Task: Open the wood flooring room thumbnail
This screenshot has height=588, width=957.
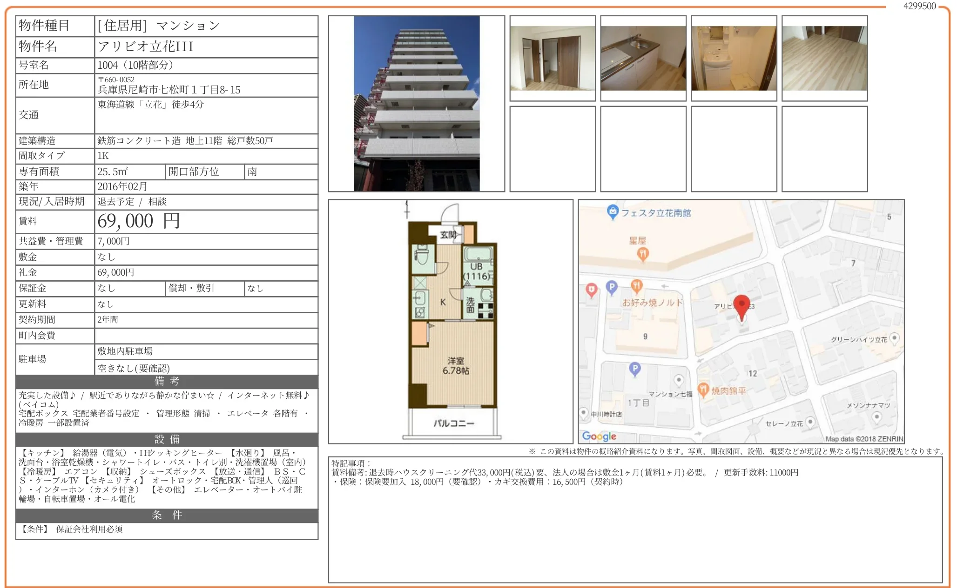Action: coord(824,58)
